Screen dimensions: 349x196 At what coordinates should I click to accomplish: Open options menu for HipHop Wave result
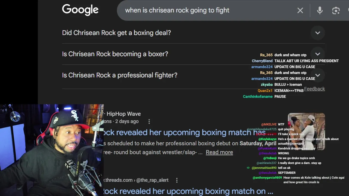pyautogui.click(x=149, y=121)
